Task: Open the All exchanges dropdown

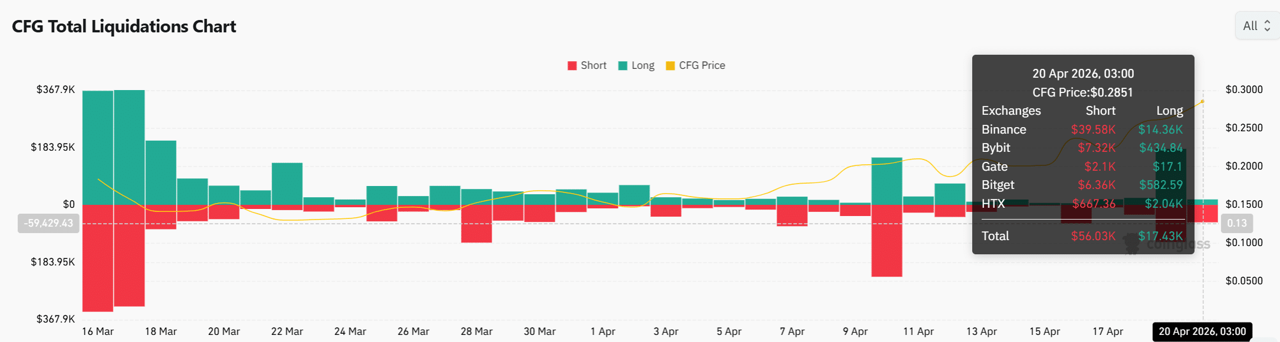Action: pyautogui.click(x=1256, y=26)
